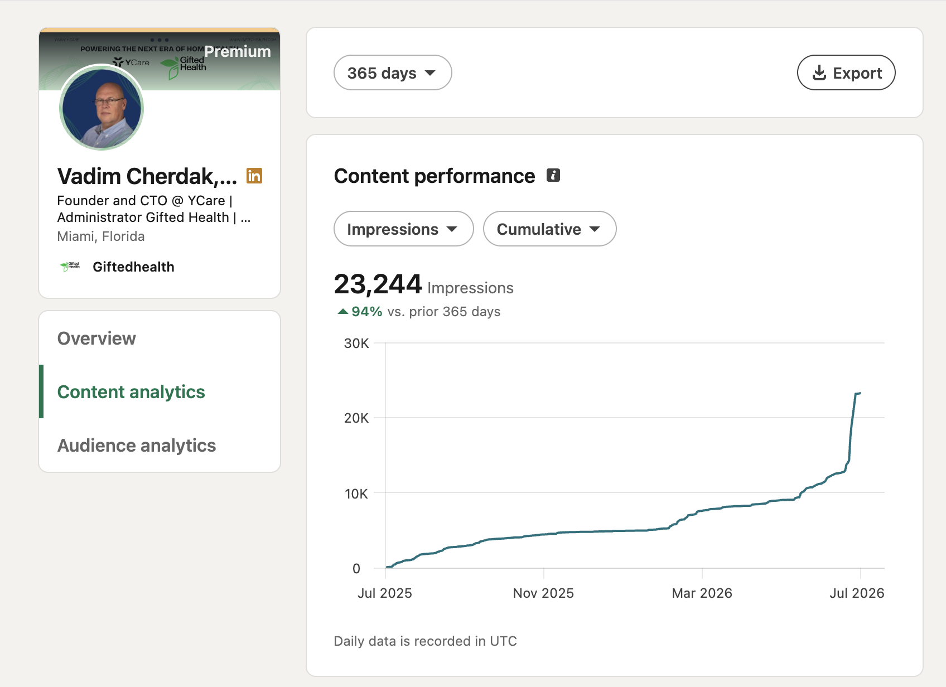
Task: Go to the Overview section
Action: tap(96, 338)
